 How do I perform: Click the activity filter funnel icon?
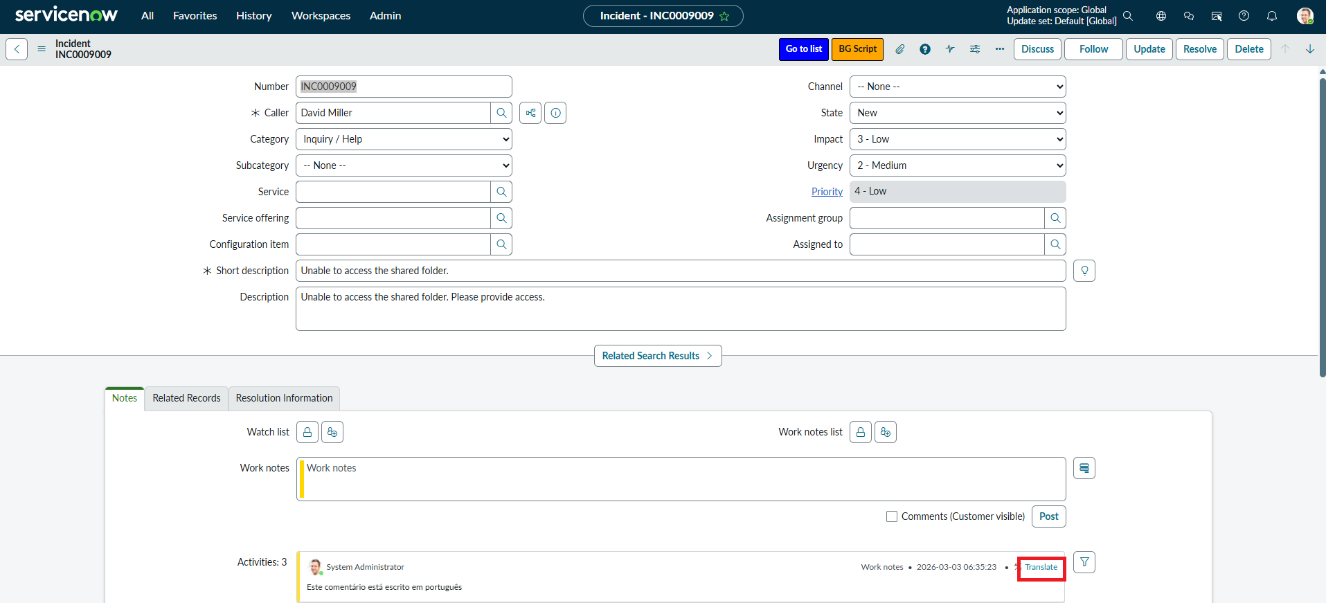click(x=1084, y=562)
